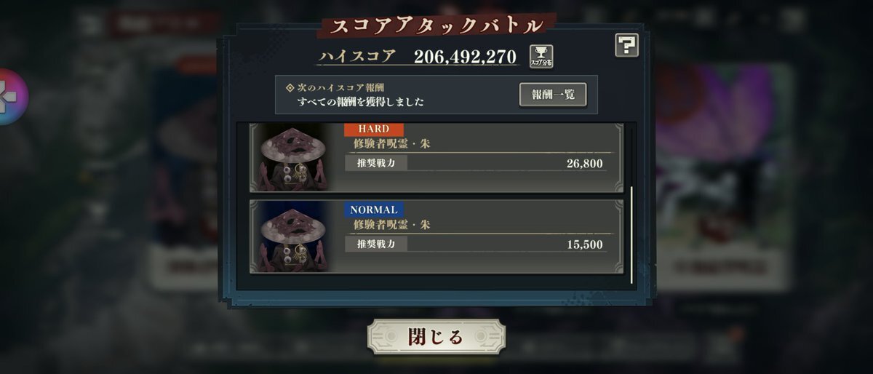Click the すべての報酬を獲得しました message
The width and height of the screenshot is (873, 374).
(361, 102)
